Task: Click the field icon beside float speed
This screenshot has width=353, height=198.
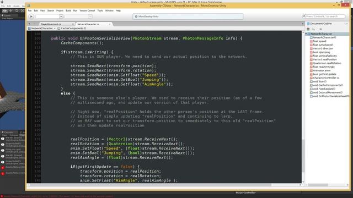Action: coord(311,41)
